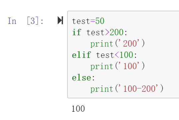This screenshot has height=120, width=179.
Task: Place cursor on the test=50 line
Action: pyautogui.click(x=88, y=21)
